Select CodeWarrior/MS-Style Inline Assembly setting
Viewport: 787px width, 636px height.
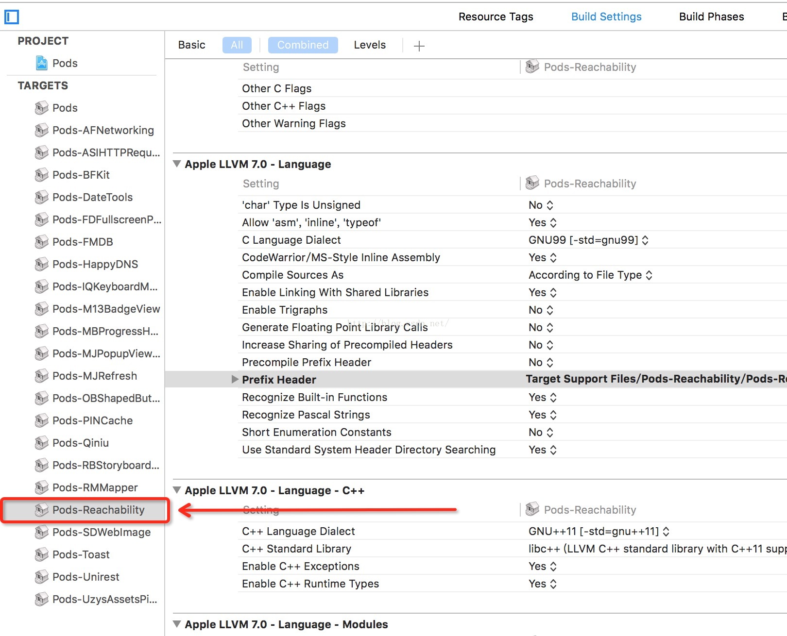click(x=341, y=257)
